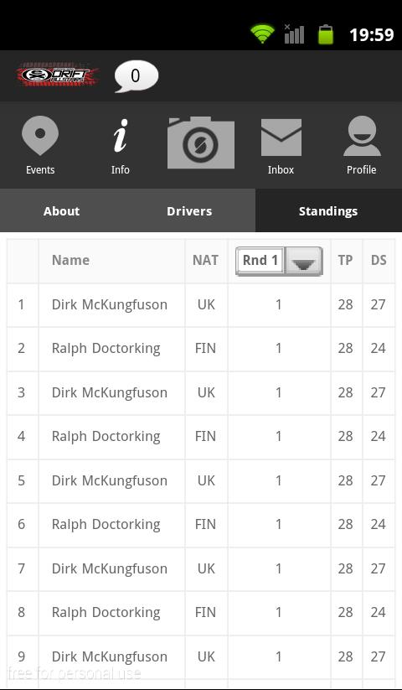Click the NAT column header

[x=205, y=260]
